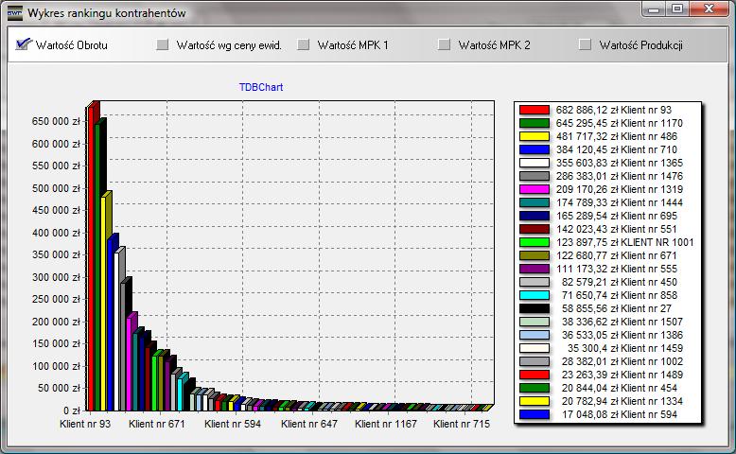The image size is (736, 454).
Task: Maximize the Wykres rankingu kontrahentów window
Action: click(677, 9)
